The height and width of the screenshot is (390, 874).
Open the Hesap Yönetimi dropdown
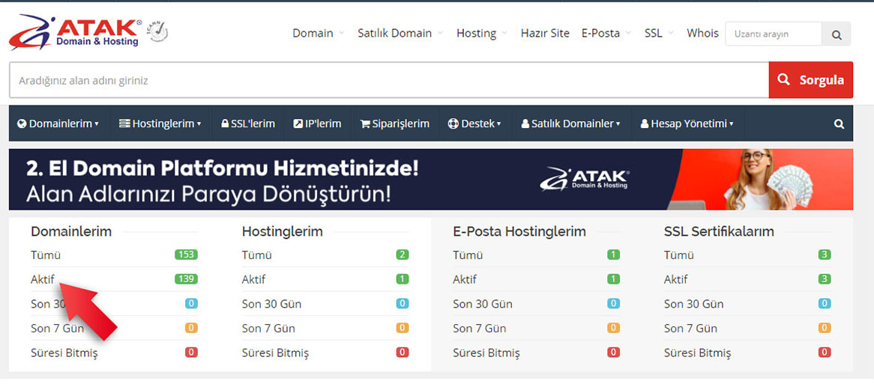687,124
